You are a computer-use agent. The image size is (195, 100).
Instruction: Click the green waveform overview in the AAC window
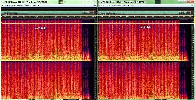(47, 12)
